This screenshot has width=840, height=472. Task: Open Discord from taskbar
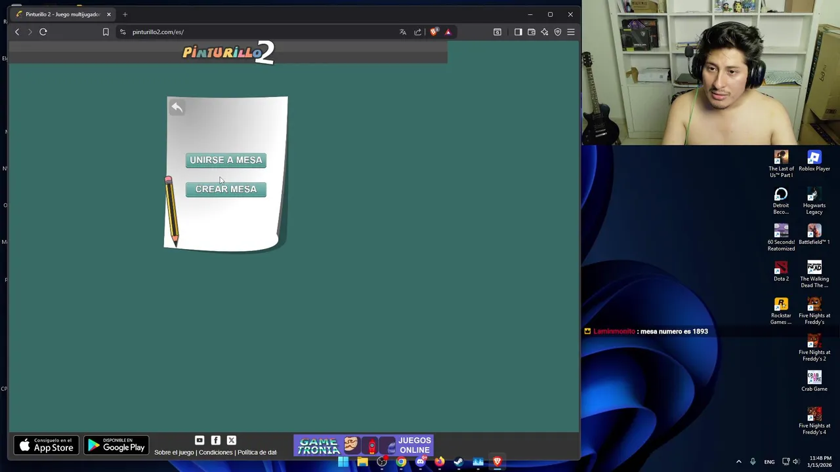pyautogui.click(x=420, y=462)
